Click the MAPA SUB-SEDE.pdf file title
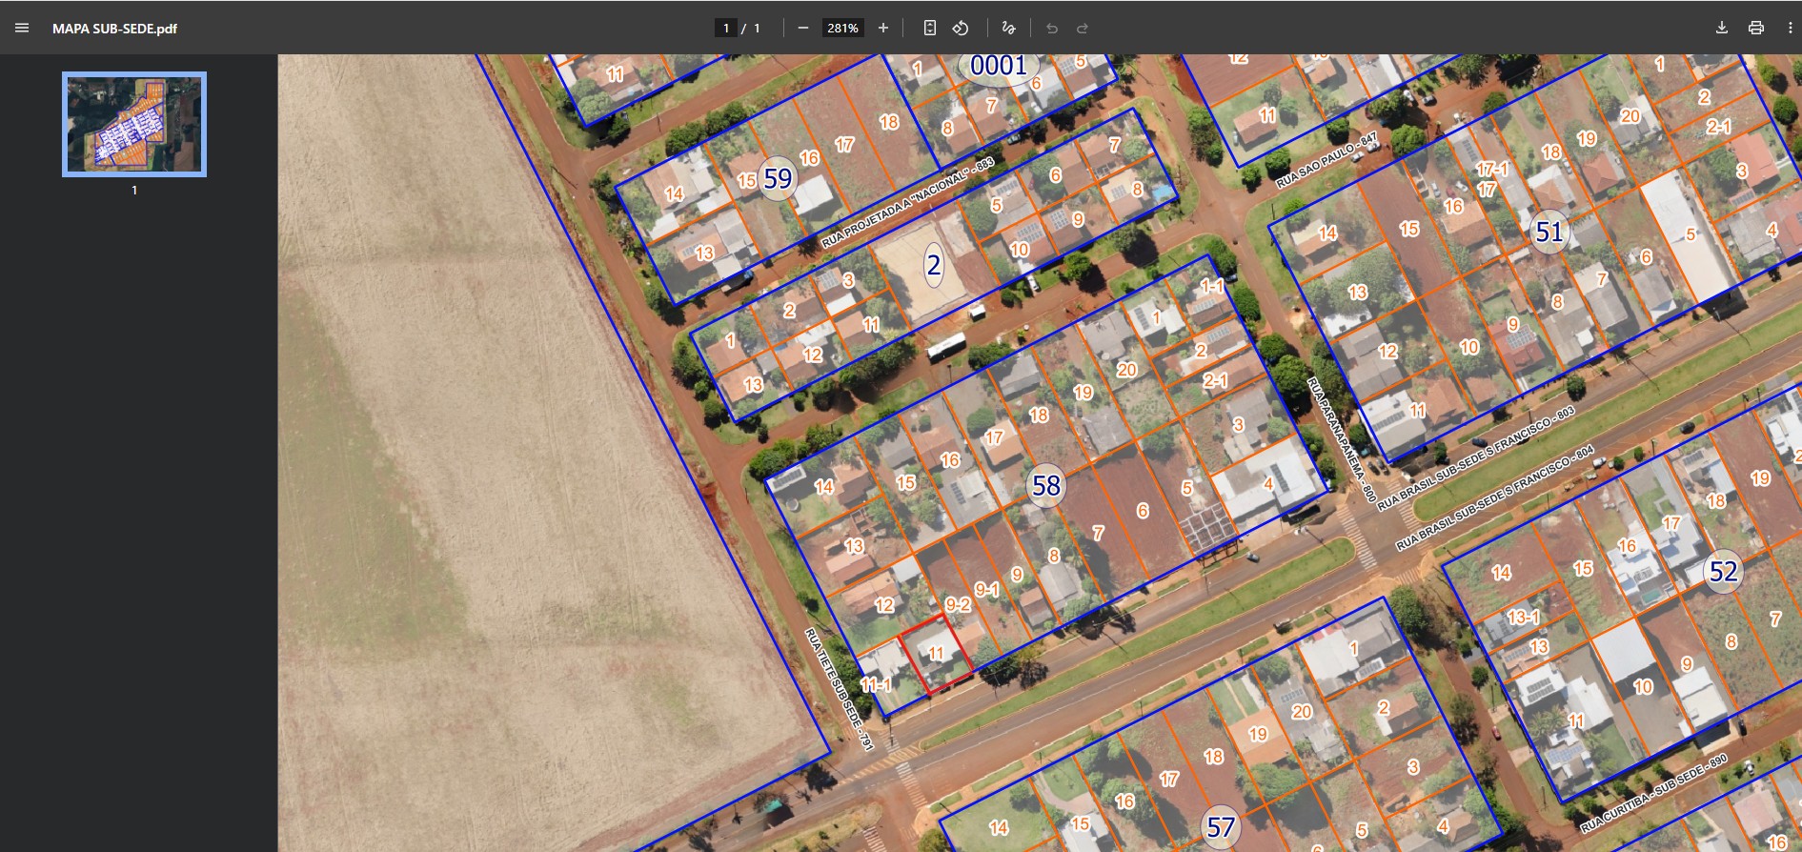Screen dimensions: 1802x852 (x=114, y=29)
